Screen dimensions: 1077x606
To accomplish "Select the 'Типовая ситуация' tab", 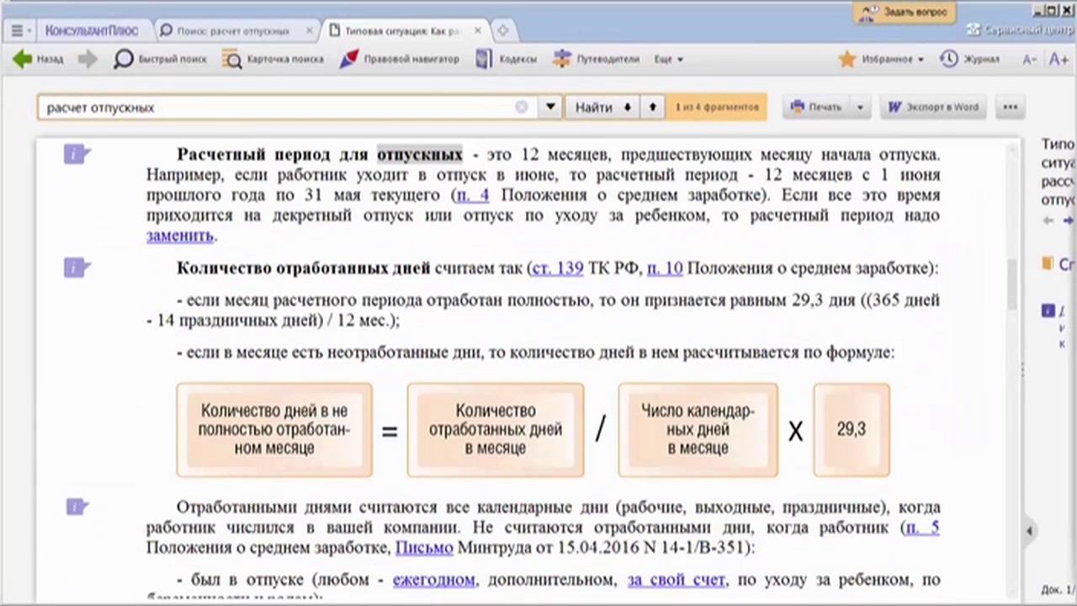I will pos(402,30).
